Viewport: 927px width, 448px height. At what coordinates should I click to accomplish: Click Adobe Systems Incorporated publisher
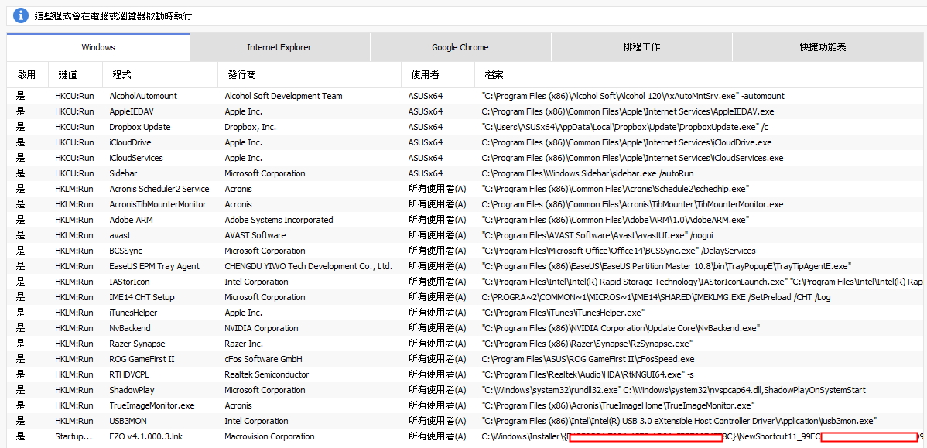tap(279, 220)
